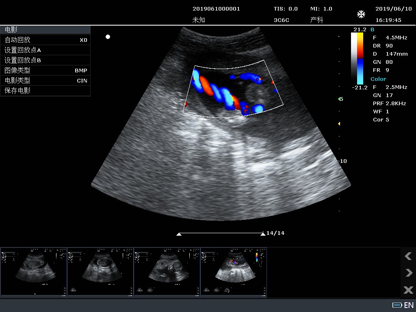Click the freeze snowflake icon in the top bar
This screenshot has width=416, height=312.
click(361, 13)
